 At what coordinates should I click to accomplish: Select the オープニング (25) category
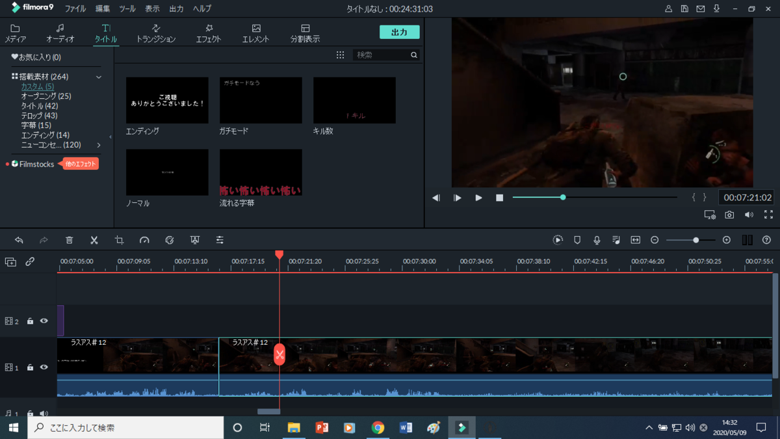(46, 96)
